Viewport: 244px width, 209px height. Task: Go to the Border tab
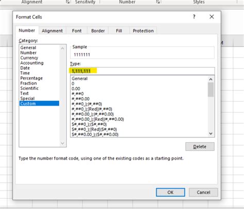point(98,31)
